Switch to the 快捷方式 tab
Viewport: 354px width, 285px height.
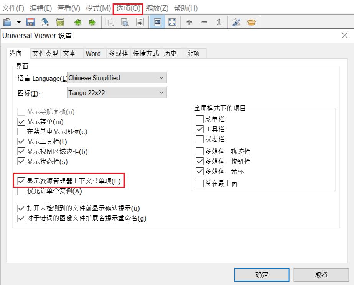click(x=146, y=54)
